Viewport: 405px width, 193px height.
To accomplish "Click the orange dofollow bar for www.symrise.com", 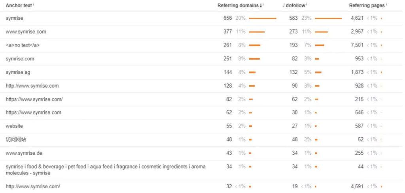I will point(321,32).
